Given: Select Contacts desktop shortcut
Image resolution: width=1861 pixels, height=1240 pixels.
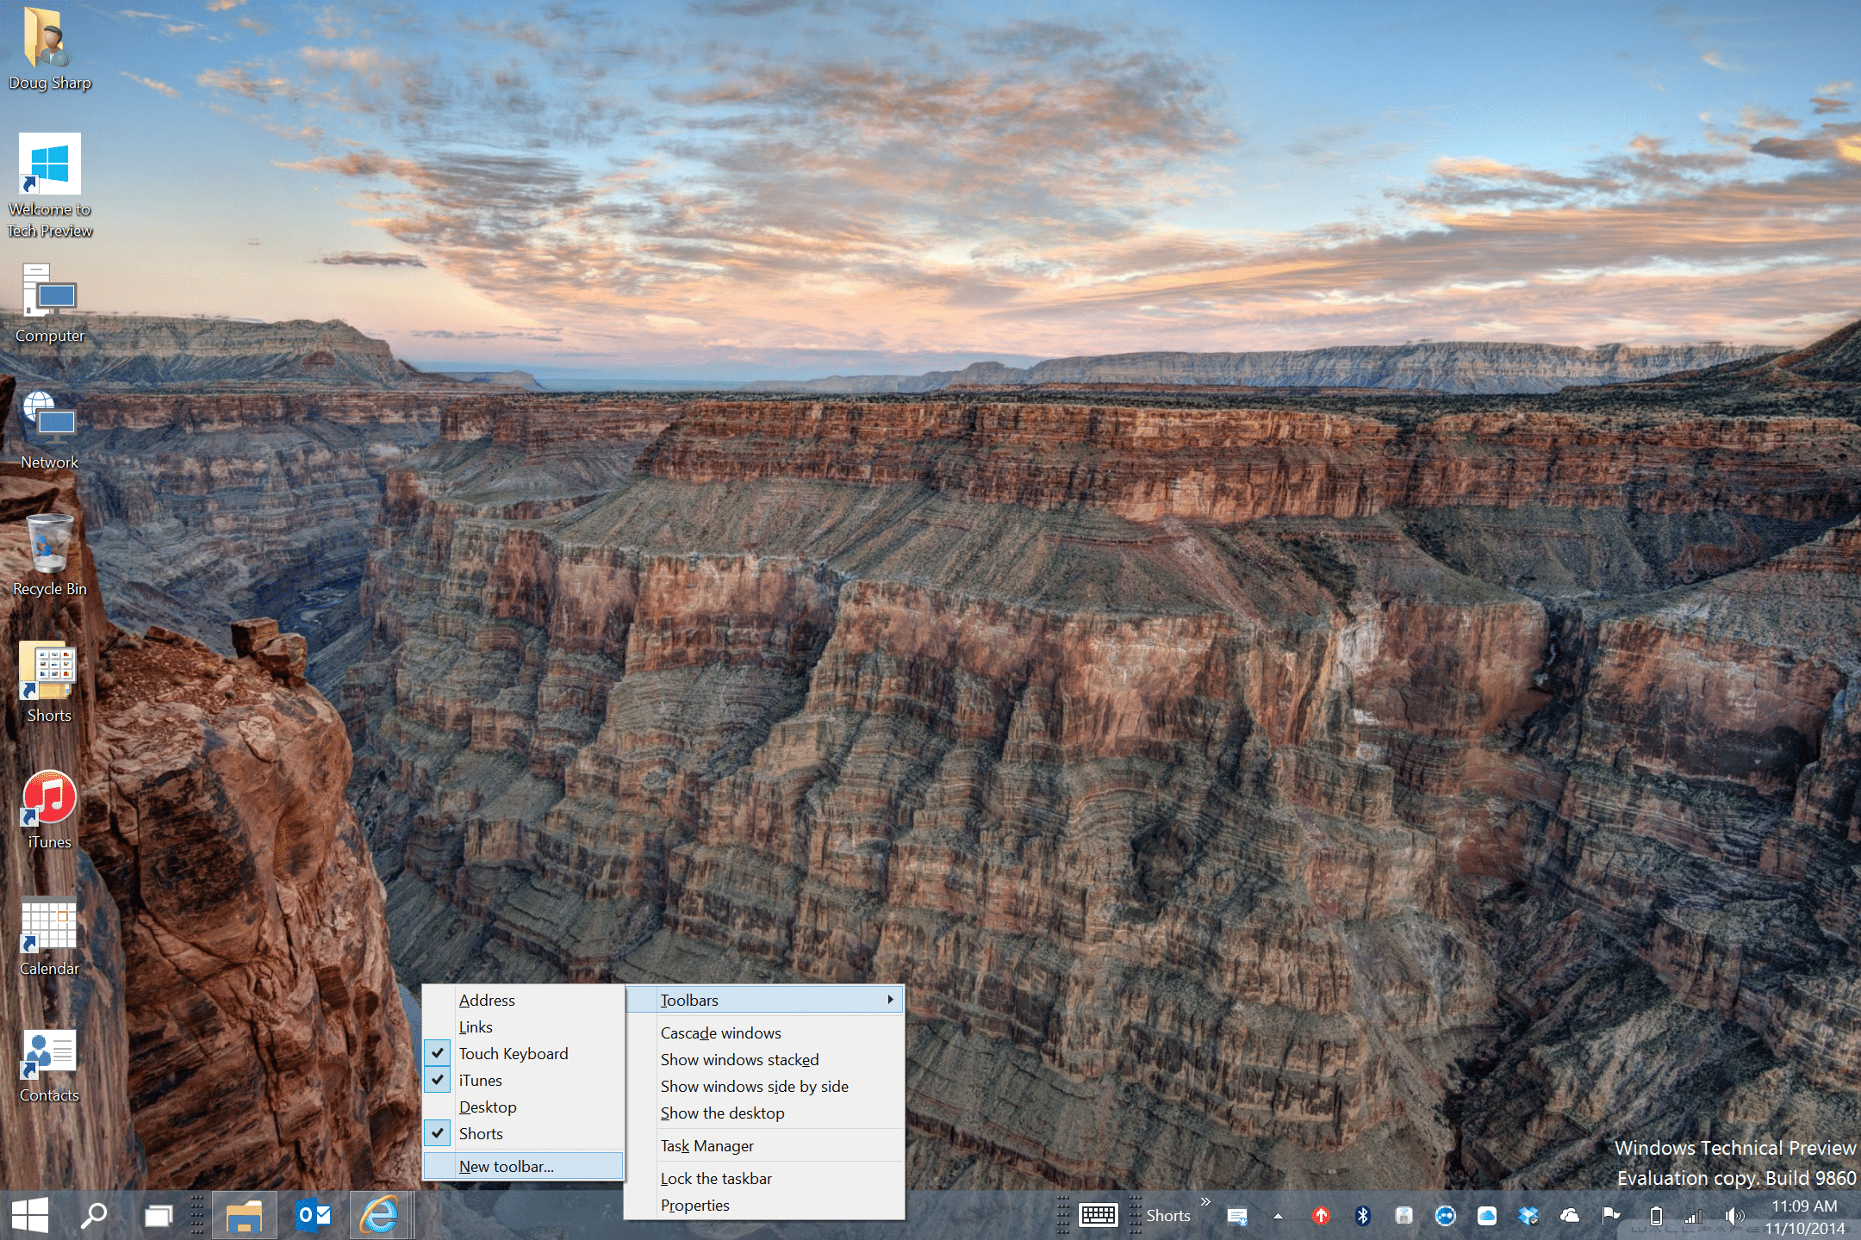Looking at the screenshot, I should pos(50,1064).
